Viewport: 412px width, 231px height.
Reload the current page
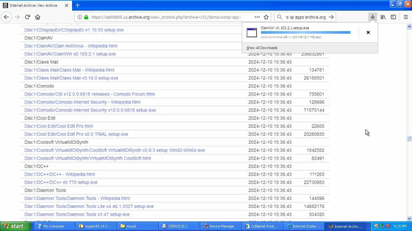tap(27, 17)
